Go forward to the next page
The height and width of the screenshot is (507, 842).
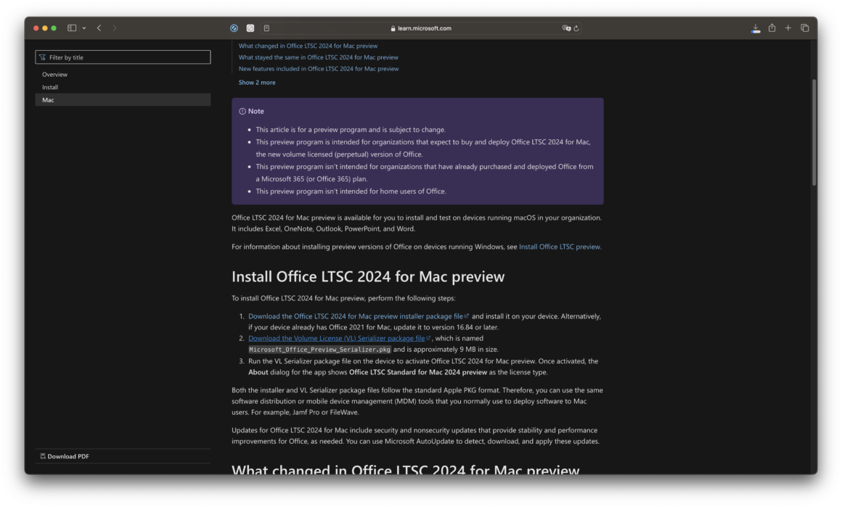(x=115, y=28)
